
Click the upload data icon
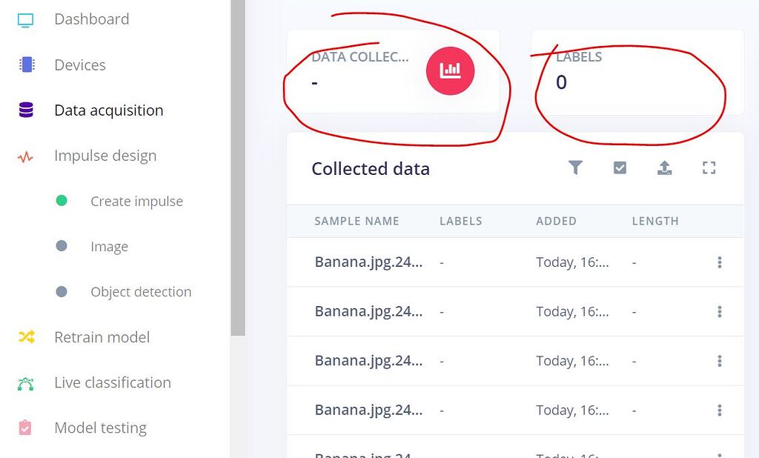pos(665,167)
